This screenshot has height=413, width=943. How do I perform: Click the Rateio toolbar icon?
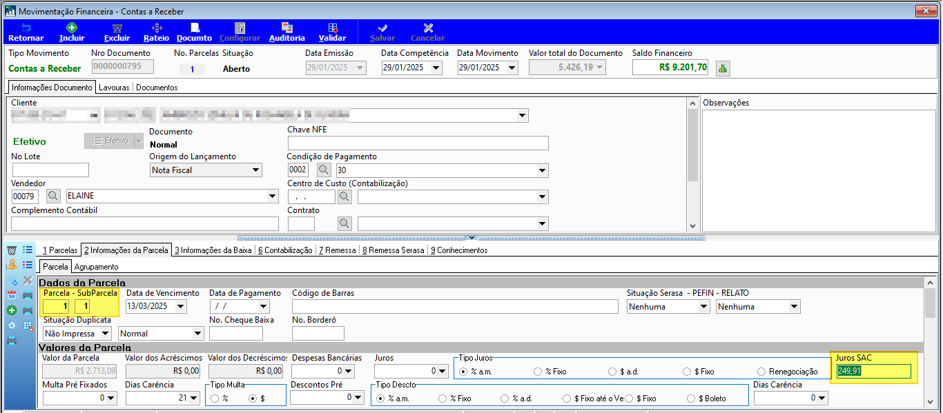pyautogui.click(x=156, y=32)
